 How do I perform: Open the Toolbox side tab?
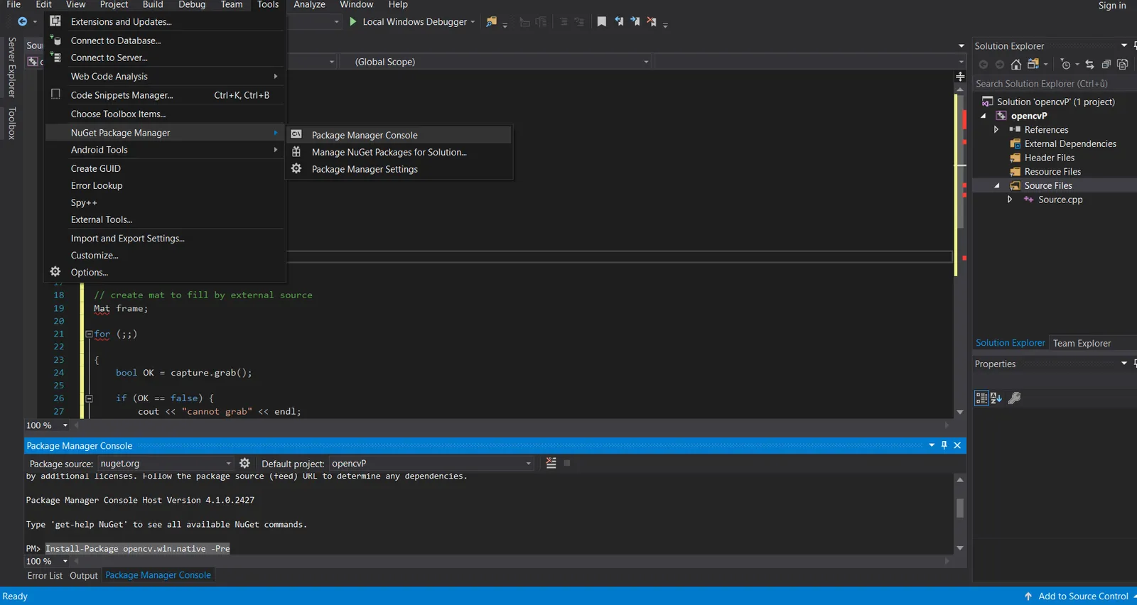tap(12, 124)
